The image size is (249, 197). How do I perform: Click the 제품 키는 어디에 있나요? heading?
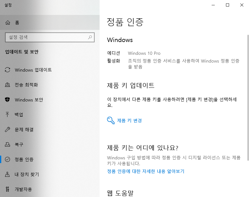click(143, 148)
